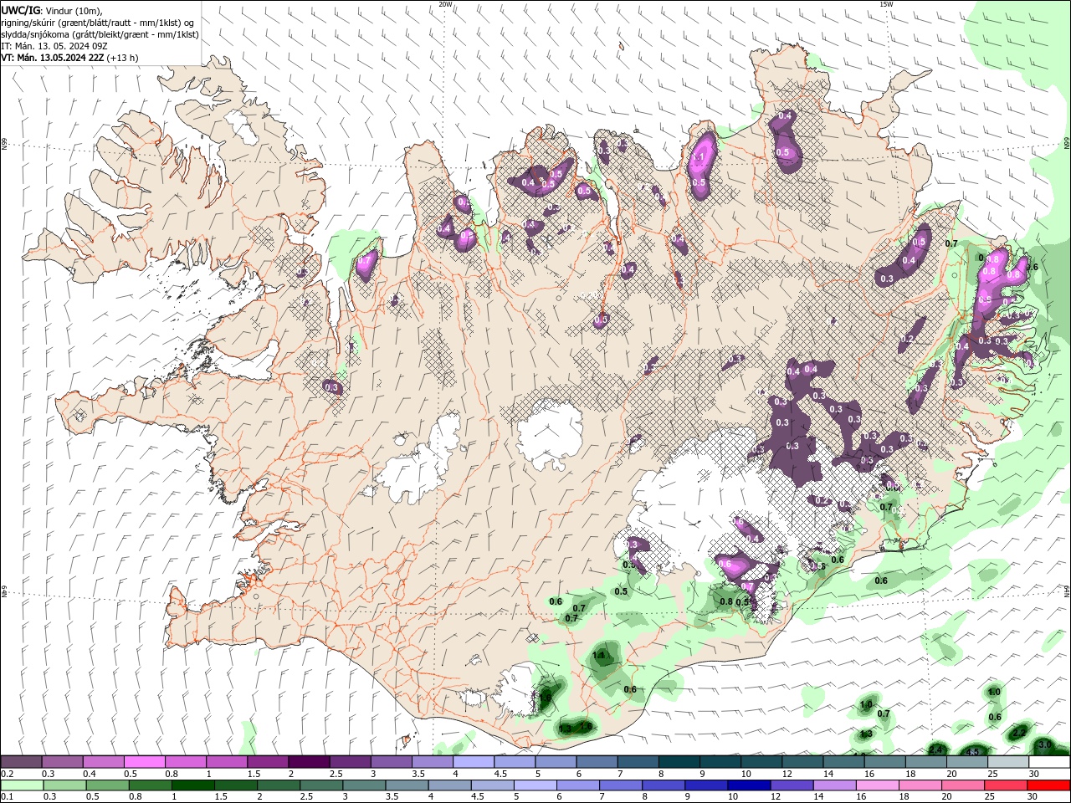
Task: Select the rain legend swatch for 25
Action: (x=1006, y=785)
